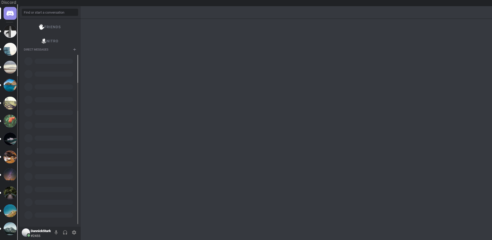Image resolution: width=492 pixels, height=240 pixels.
Task: Mute the microphone icon
Action: [56, 233]
